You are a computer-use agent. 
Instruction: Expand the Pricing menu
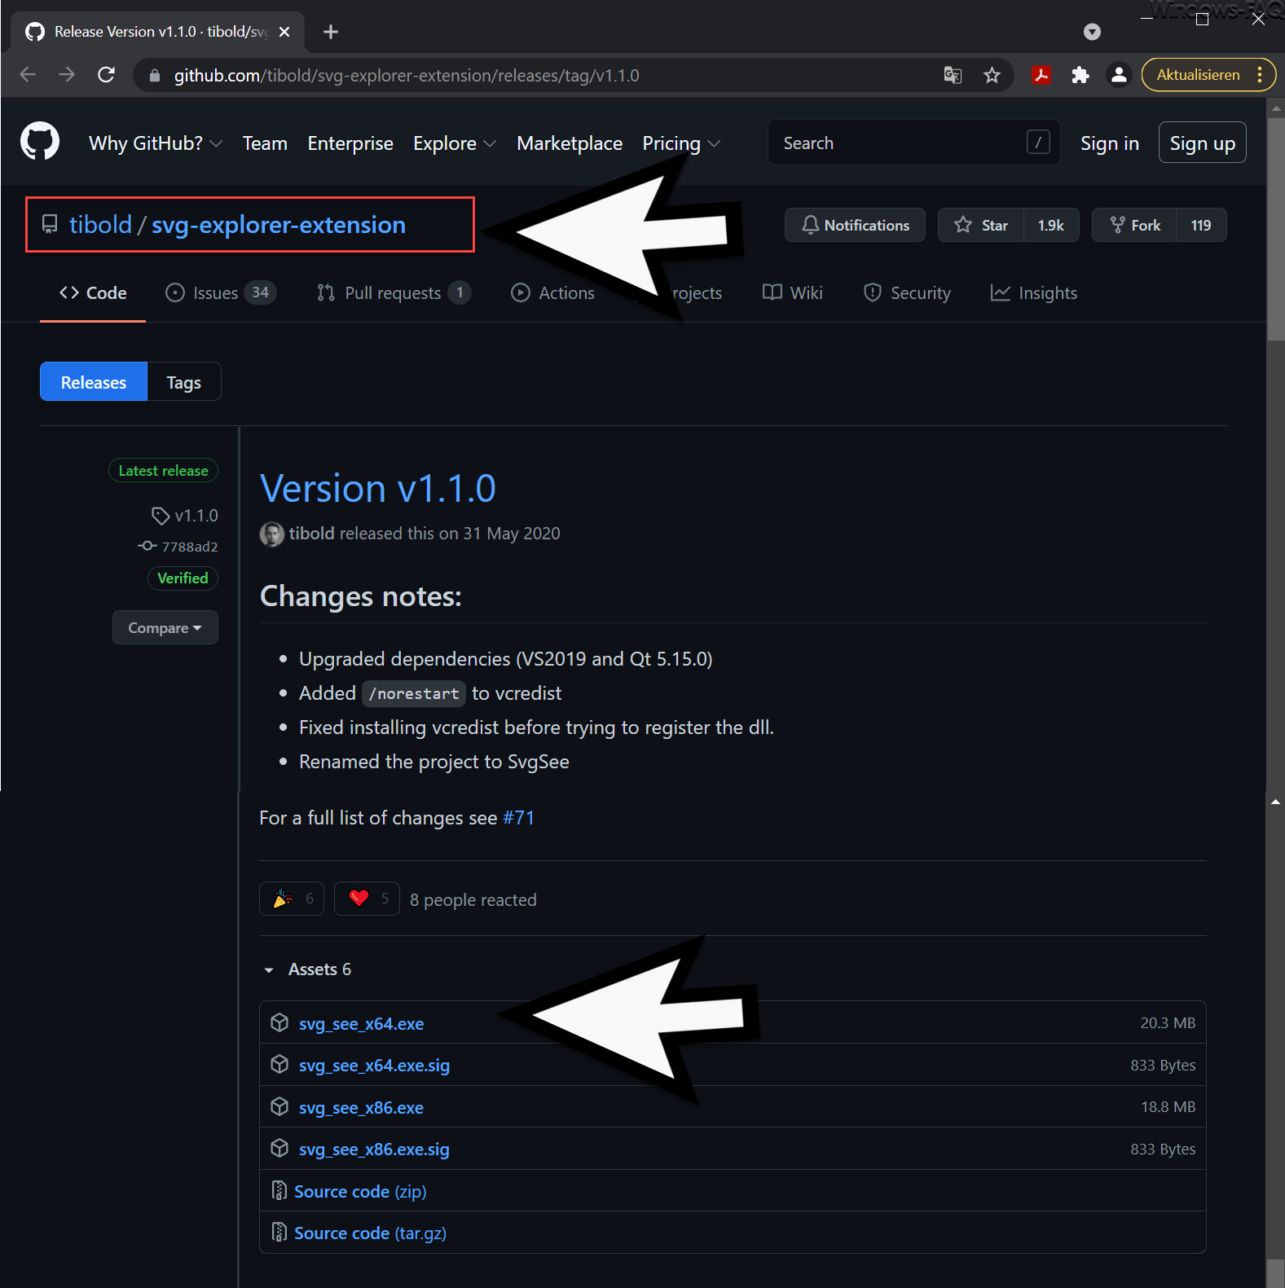680,143
